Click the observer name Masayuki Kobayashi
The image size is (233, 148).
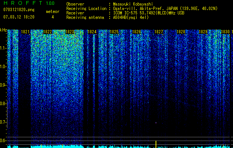[x=133, y=4]
